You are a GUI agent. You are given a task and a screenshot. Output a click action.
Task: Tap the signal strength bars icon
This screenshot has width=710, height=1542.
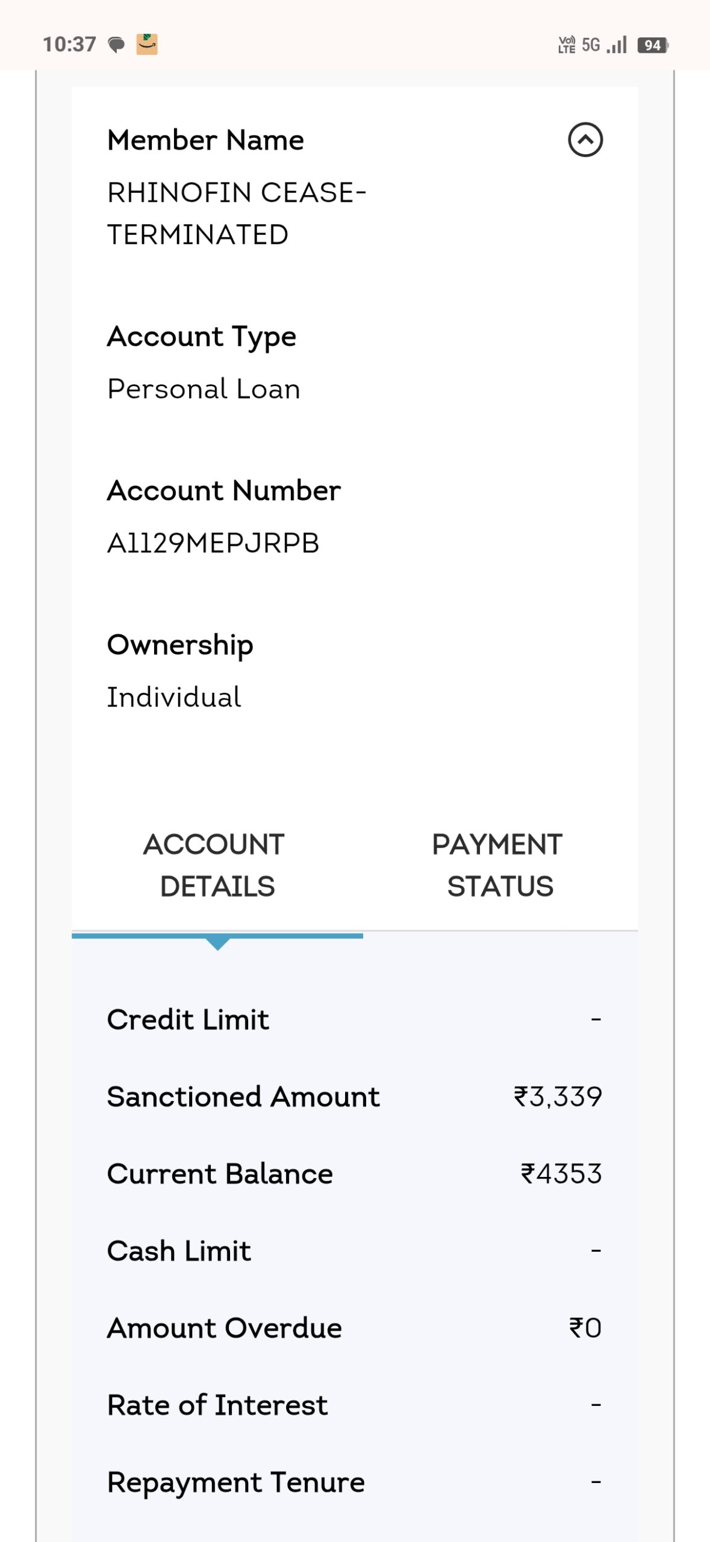(617, 45)
